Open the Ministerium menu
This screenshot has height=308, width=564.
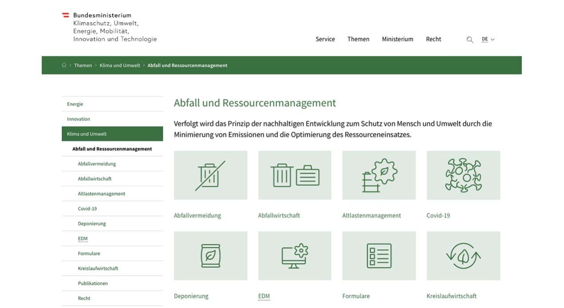pyautogui.click(x=397, y=39)
